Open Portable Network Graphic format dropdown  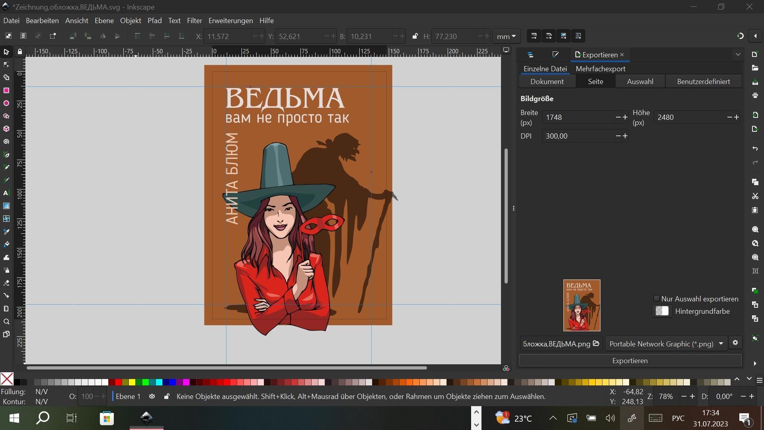(666, 344)
